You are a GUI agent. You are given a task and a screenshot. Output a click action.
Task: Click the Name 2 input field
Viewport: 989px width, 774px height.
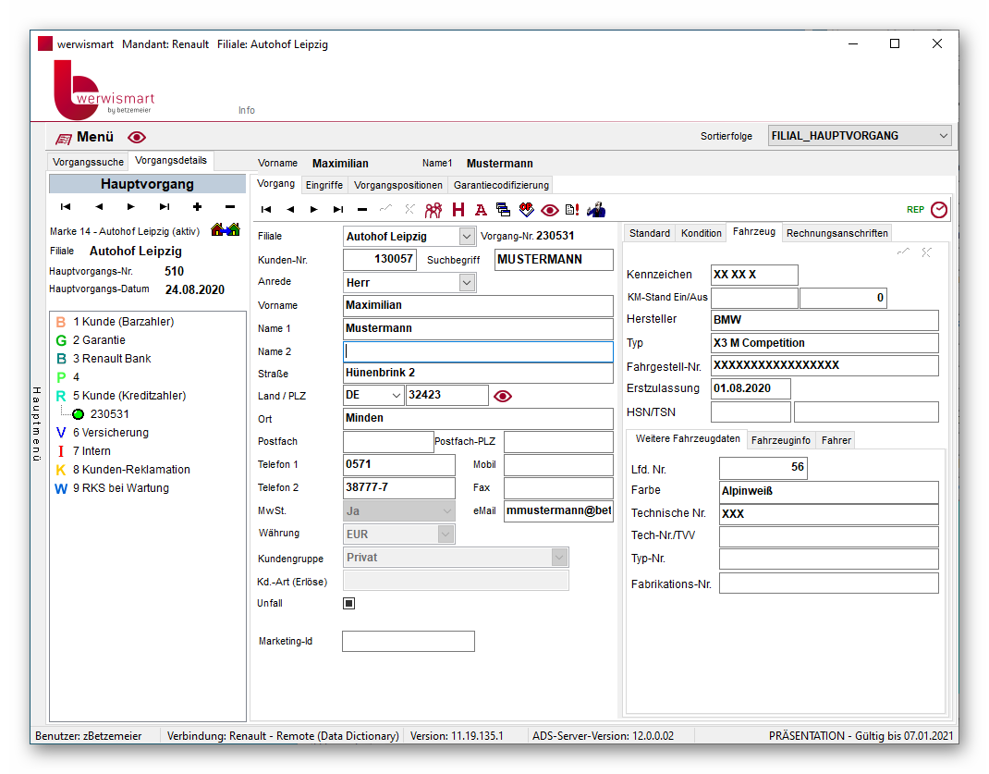pos(478,352)
